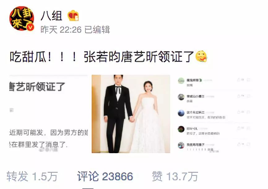Image resolution: width=268 pixels, height=189 pixels.
Task: Tap the orange verified V badge
Action: [x=31, y=27]
